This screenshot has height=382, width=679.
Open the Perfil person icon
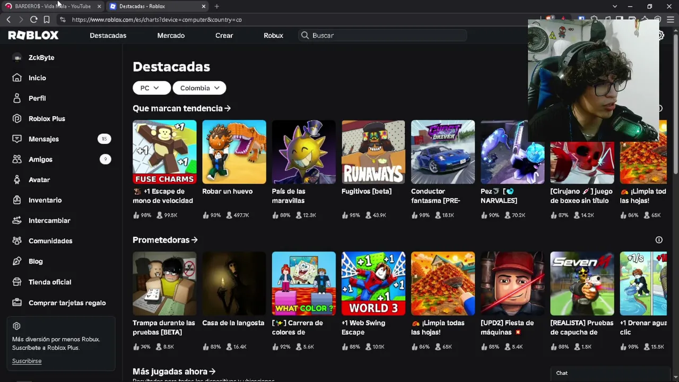pos(17,98)
